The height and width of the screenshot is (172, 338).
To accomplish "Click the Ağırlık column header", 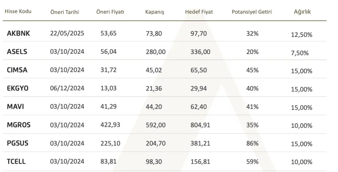I will 302,12.
